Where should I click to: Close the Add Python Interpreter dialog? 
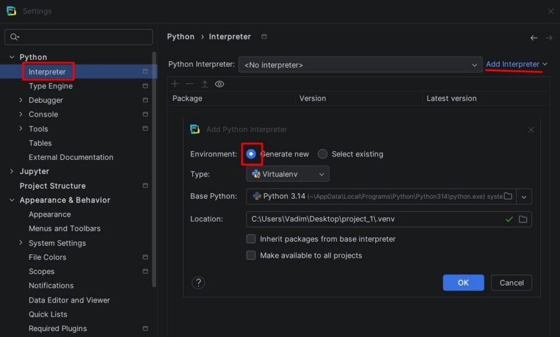531,130
